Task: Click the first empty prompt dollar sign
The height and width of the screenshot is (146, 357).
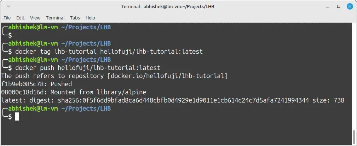Action: click(10, 35)
